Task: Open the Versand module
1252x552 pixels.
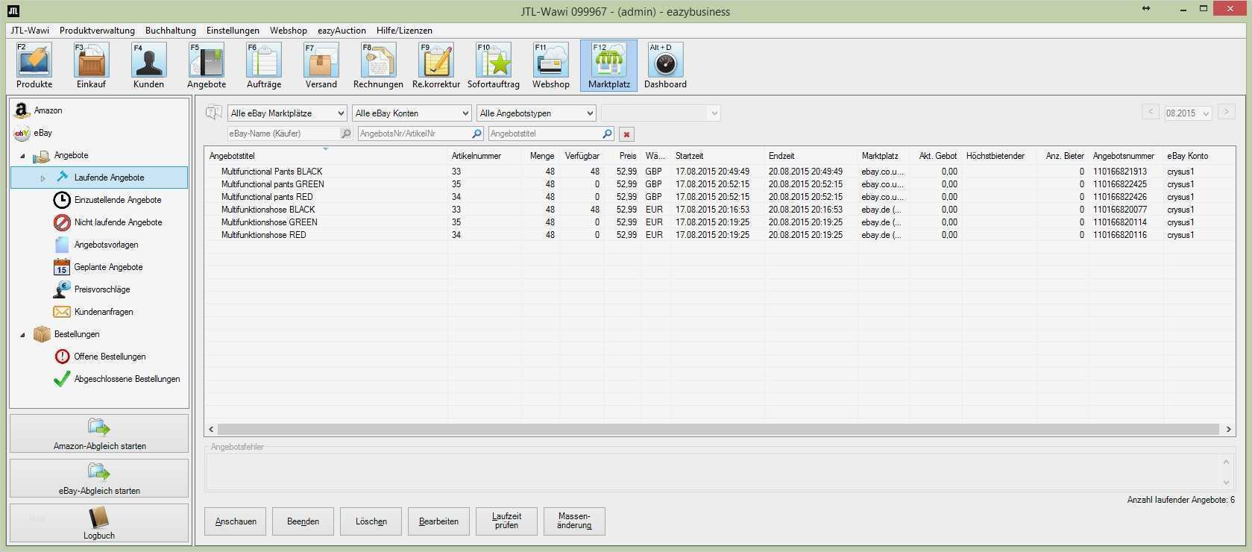Action: point(321,66)
